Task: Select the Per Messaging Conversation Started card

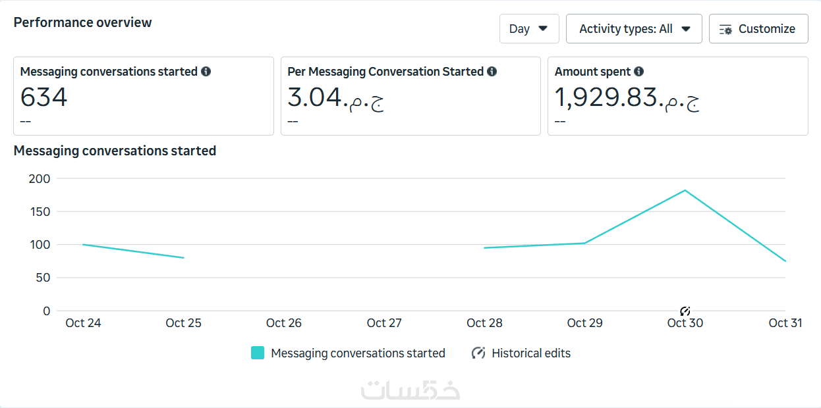Action: [x=410, y=96]
